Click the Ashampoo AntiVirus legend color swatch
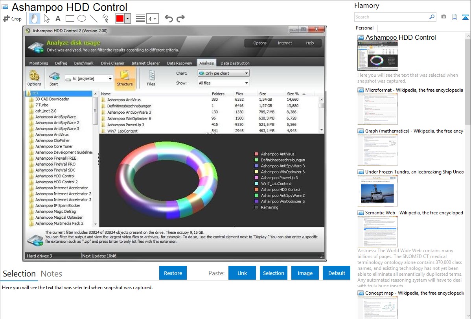The height and width of the screenshot is (319, 471). (256, 154)
